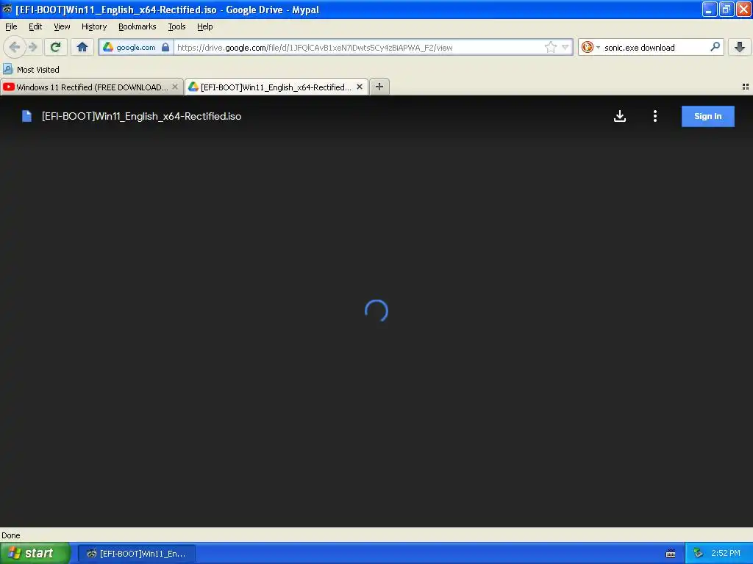753x564 pixels.
Task: Open the History menu
Action: [x=94, y=26]
